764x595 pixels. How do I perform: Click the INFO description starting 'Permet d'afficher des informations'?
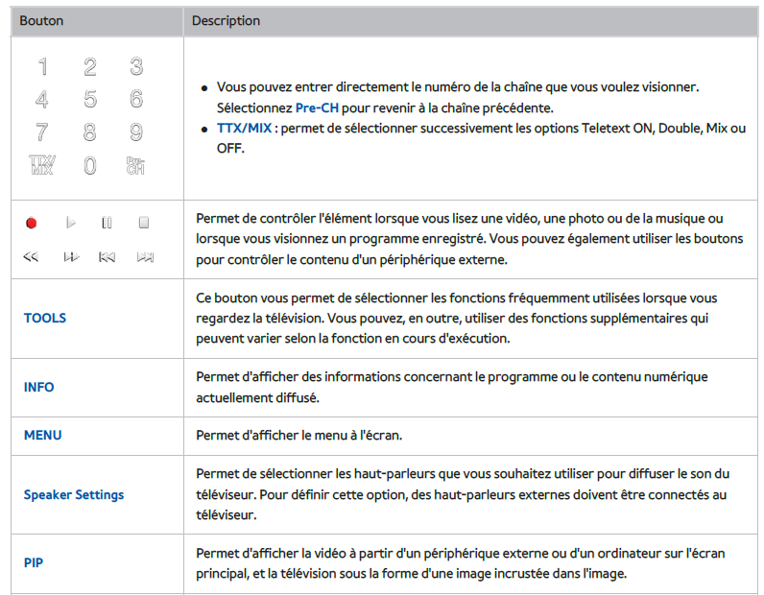point(452,388)
